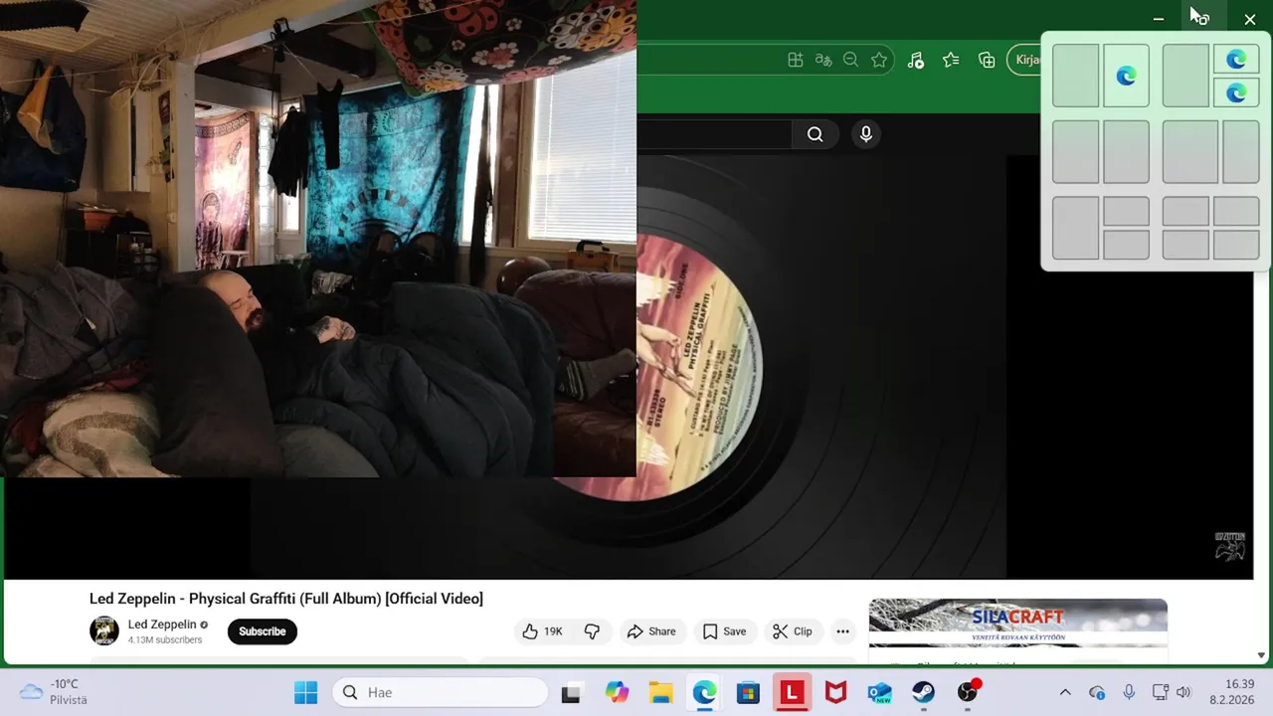1273x716 pixels.
Task: Open the Led Zeppelin channel name link
Action: click(x=162, y=625)
